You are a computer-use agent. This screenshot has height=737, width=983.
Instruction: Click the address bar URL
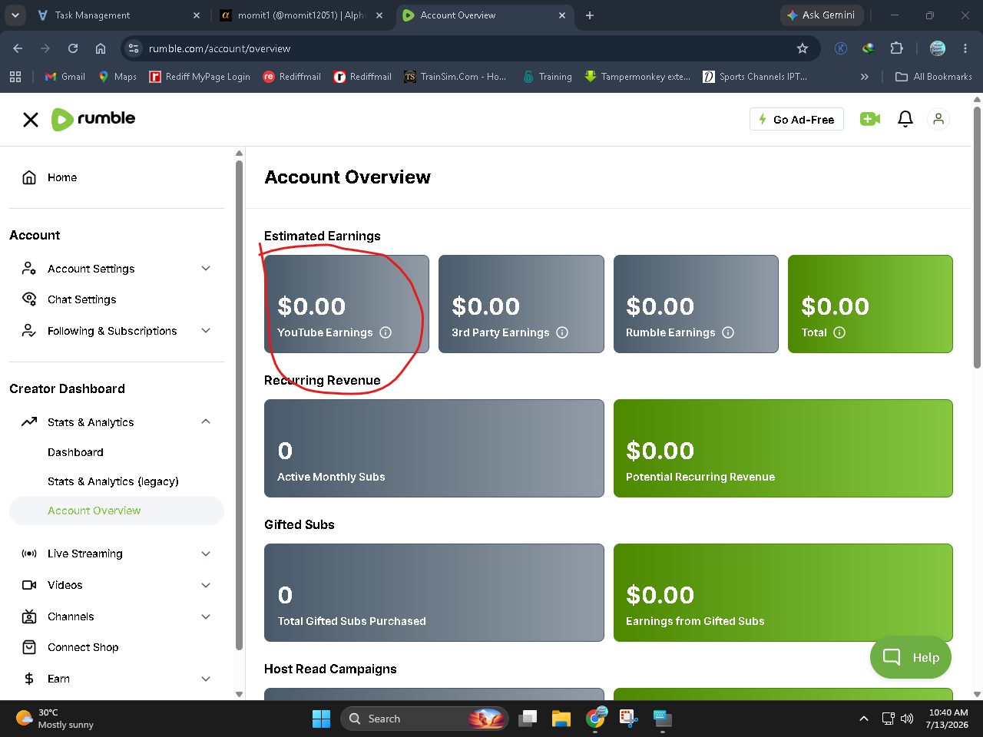[220, 48]
